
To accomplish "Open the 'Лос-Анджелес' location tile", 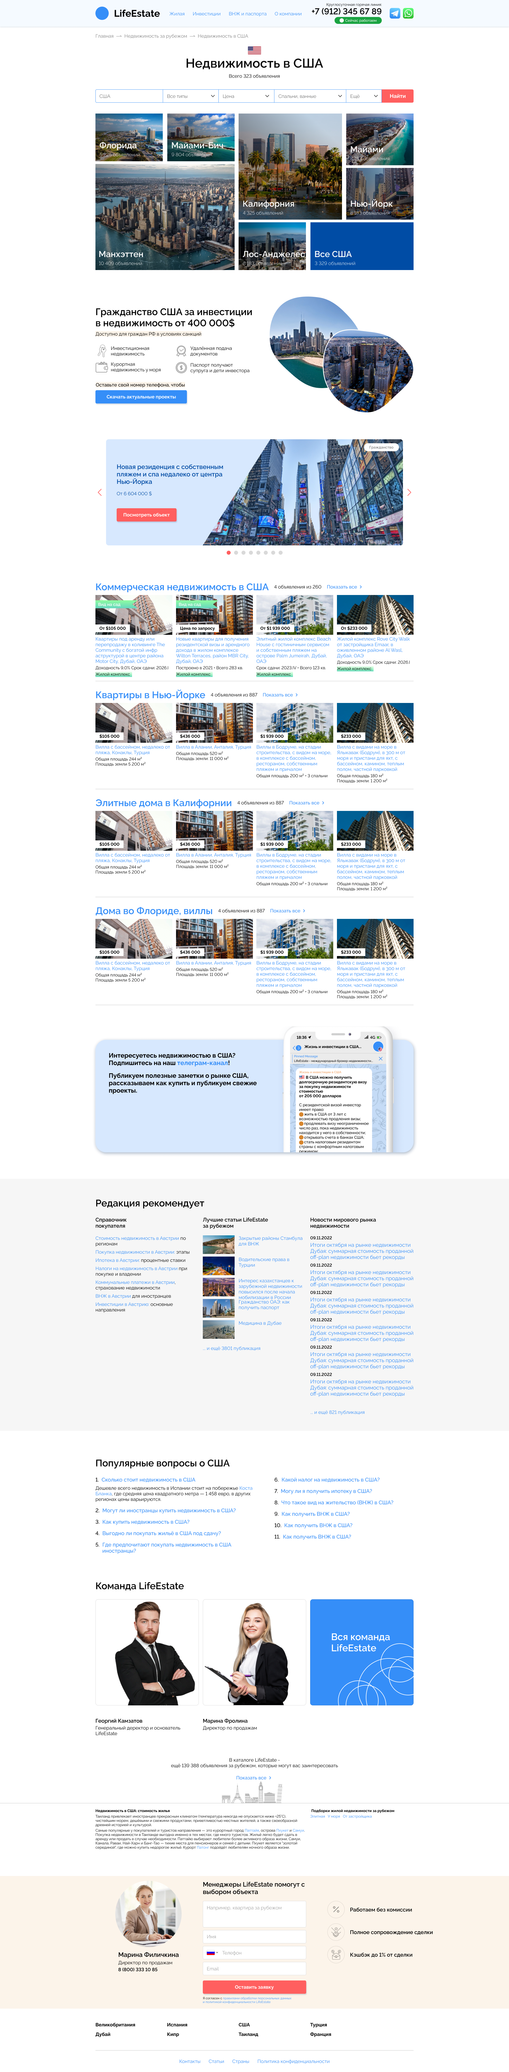I will pos(273,246).
